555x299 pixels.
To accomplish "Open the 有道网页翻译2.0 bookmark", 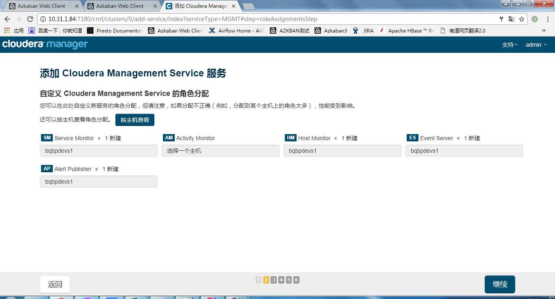I will pos(462,30).
